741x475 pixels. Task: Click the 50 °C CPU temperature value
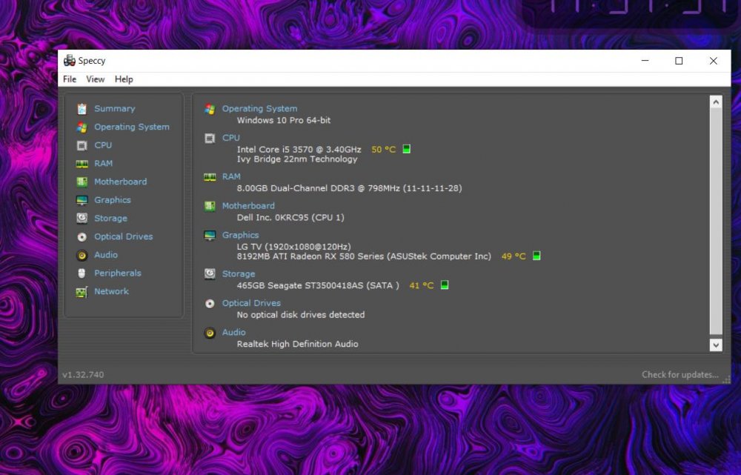coord(383,150)
